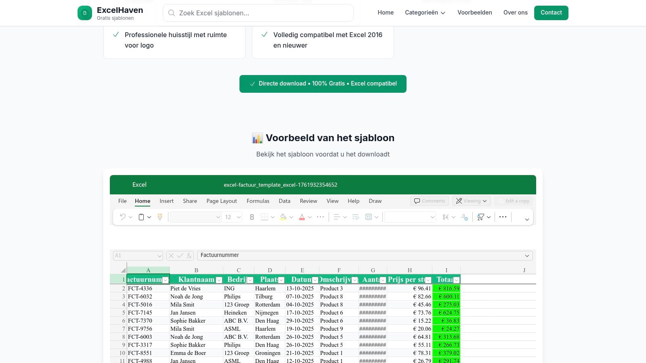Click the green Contact button

click(x=551, y=13)
